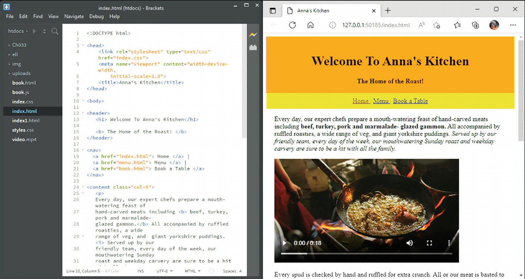Open the htdocs project dropdown
The image size is (525, 279).
point(18,31)
